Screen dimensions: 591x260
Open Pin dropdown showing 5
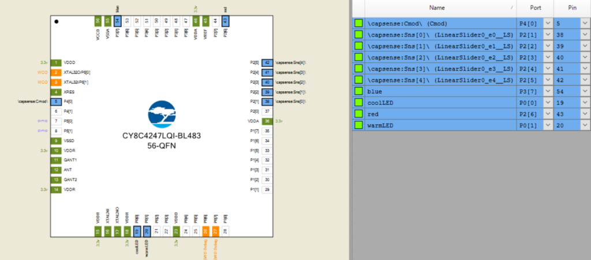click(x=585, y=23)
